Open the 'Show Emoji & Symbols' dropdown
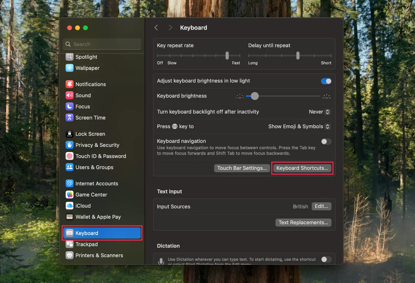Image resolution: width=415 pixels, height=283 pixels. coord(299,126)
